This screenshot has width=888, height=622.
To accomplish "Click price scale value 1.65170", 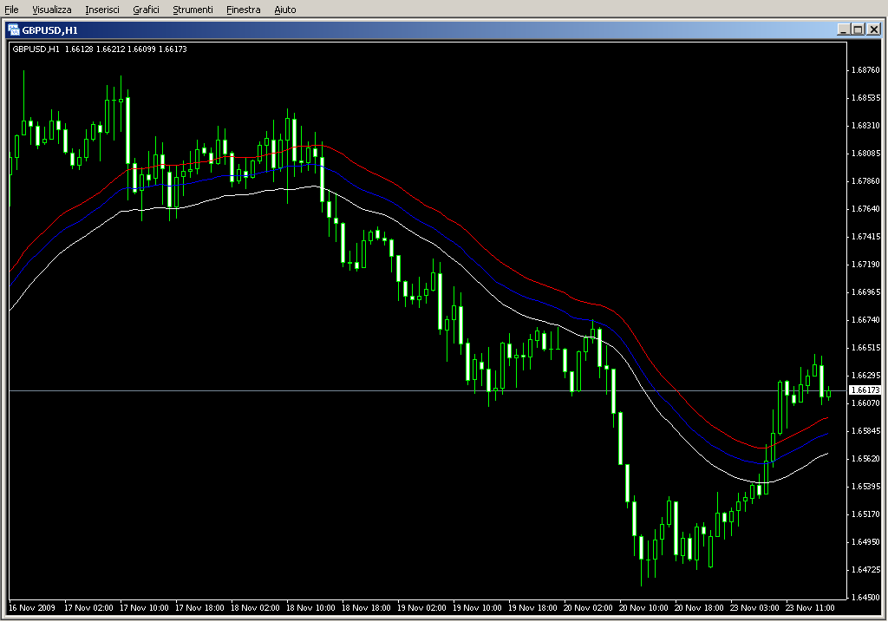I will [x=866, y=514].
